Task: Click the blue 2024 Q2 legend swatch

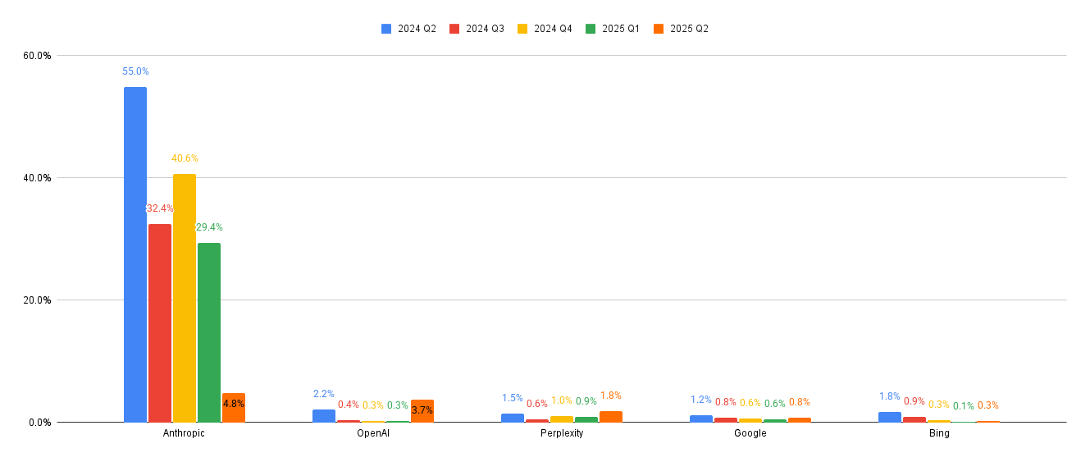Action: pos(386,29)
